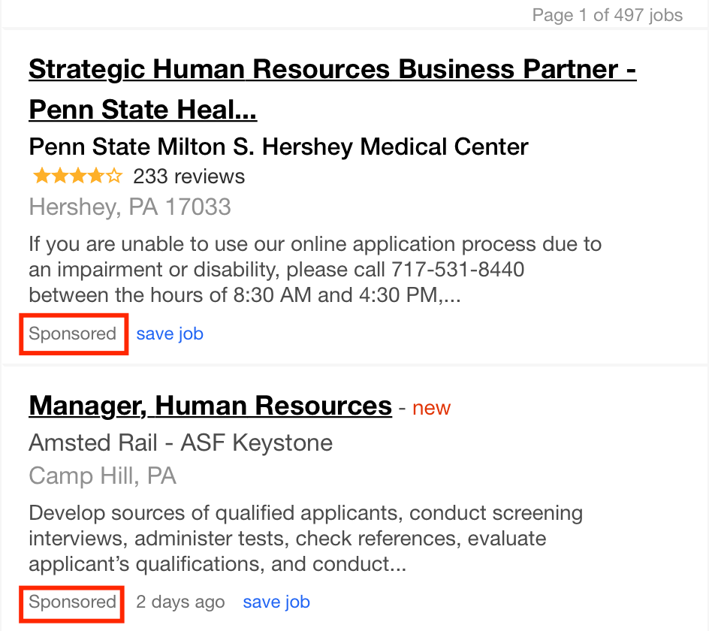The image size is (709, 631).
Task: Click the Camp Hill, PA location
Action: (x=102, y=476)
